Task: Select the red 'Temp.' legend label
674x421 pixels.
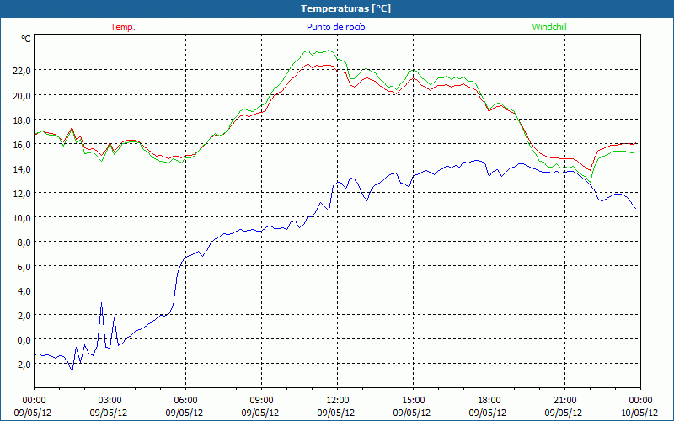Action: (x=123, y=27)
